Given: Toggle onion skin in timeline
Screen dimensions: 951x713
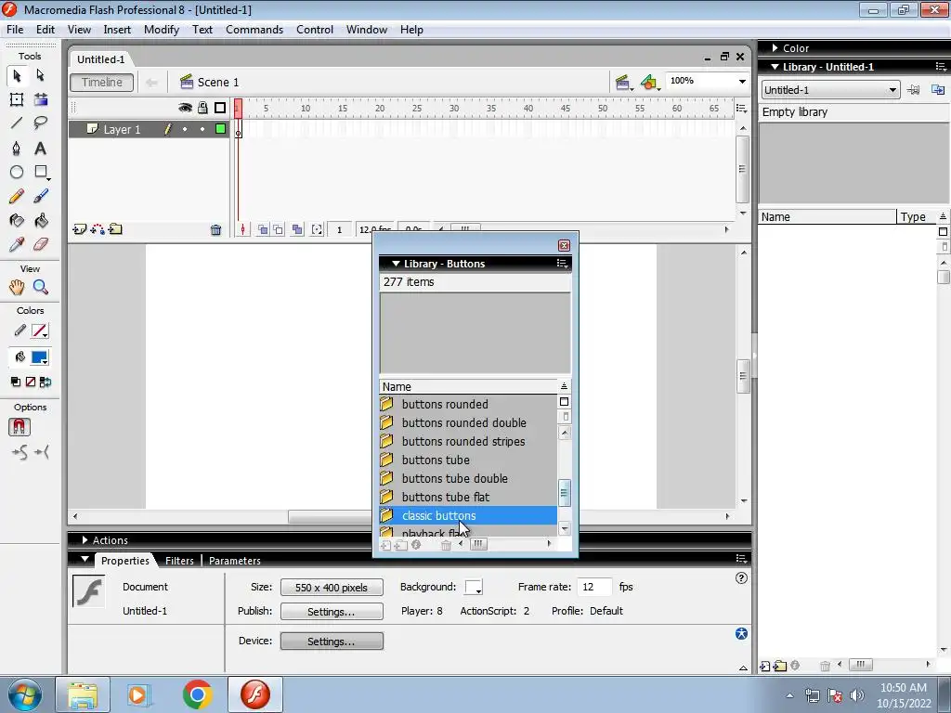Looking at the screenshot, I should tap(263, 230).
